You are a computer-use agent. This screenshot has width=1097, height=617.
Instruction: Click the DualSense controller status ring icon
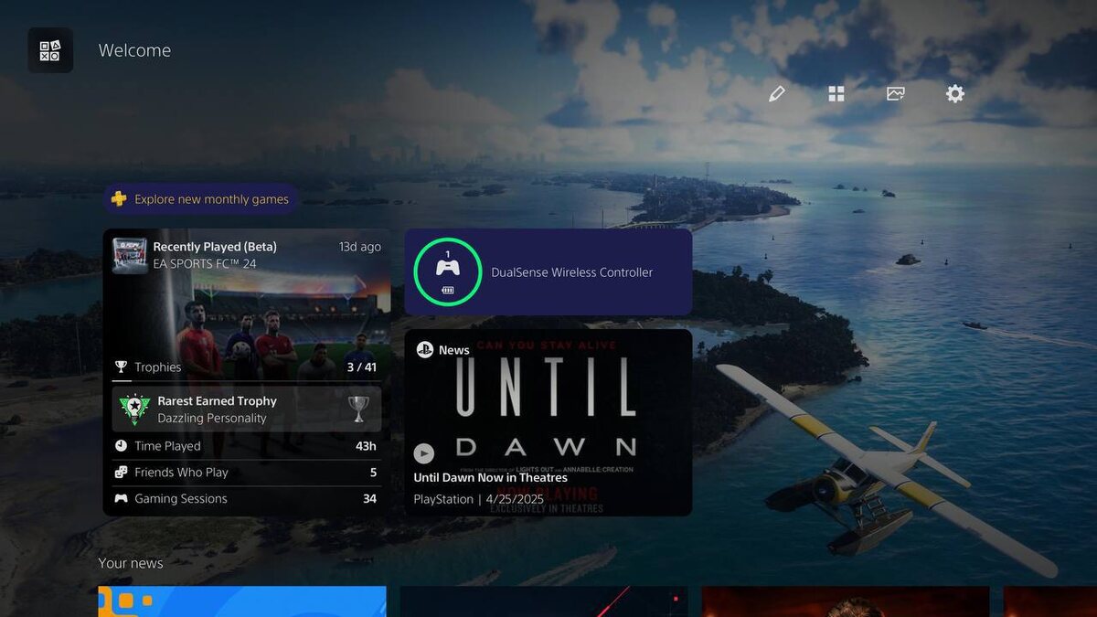click(447, 271)
